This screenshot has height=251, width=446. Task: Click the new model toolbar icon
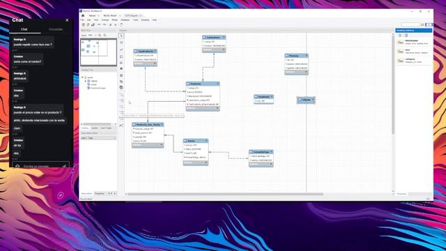[x=84, y=25]
